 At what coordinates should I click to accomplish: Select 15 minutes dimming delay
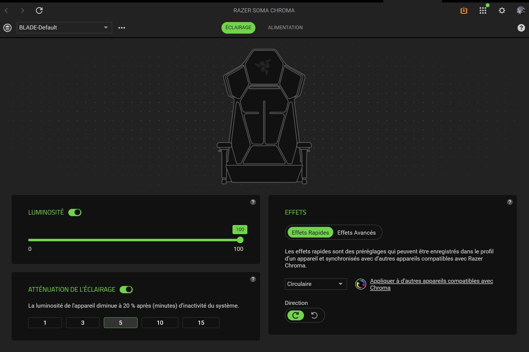pos(201,323)
